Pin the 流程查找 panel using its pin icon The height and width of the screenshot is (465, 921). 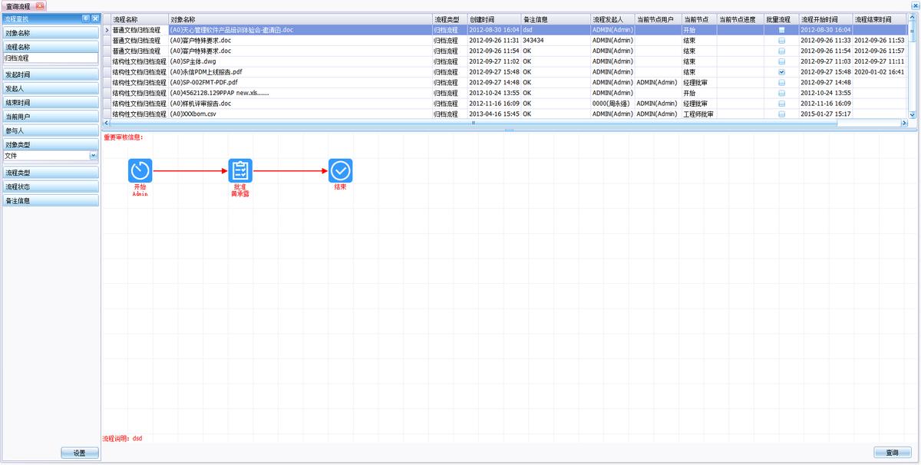(86, 18)
